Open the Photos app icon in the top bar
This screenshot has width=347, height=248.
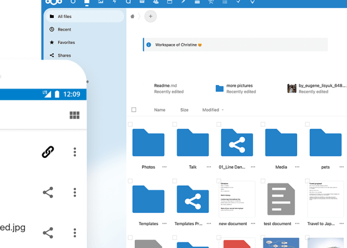[101, 2]
